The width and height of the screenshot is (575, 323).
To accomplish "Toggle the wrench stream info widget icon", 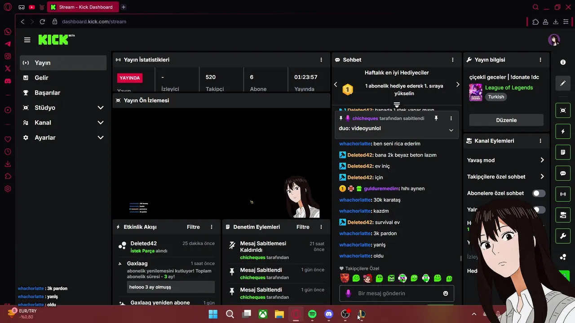I will pos(563,236).
